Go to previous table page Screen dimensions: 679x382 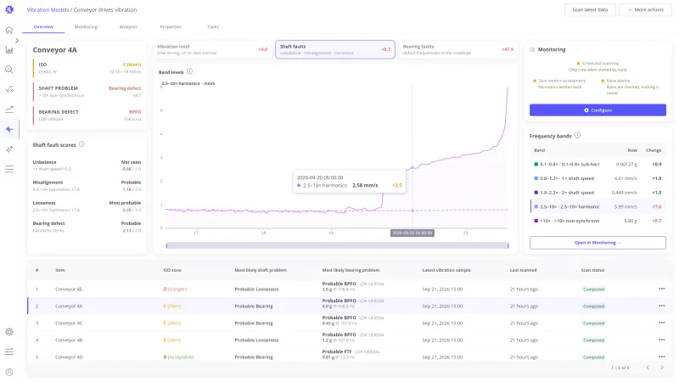tap(648, 368)
